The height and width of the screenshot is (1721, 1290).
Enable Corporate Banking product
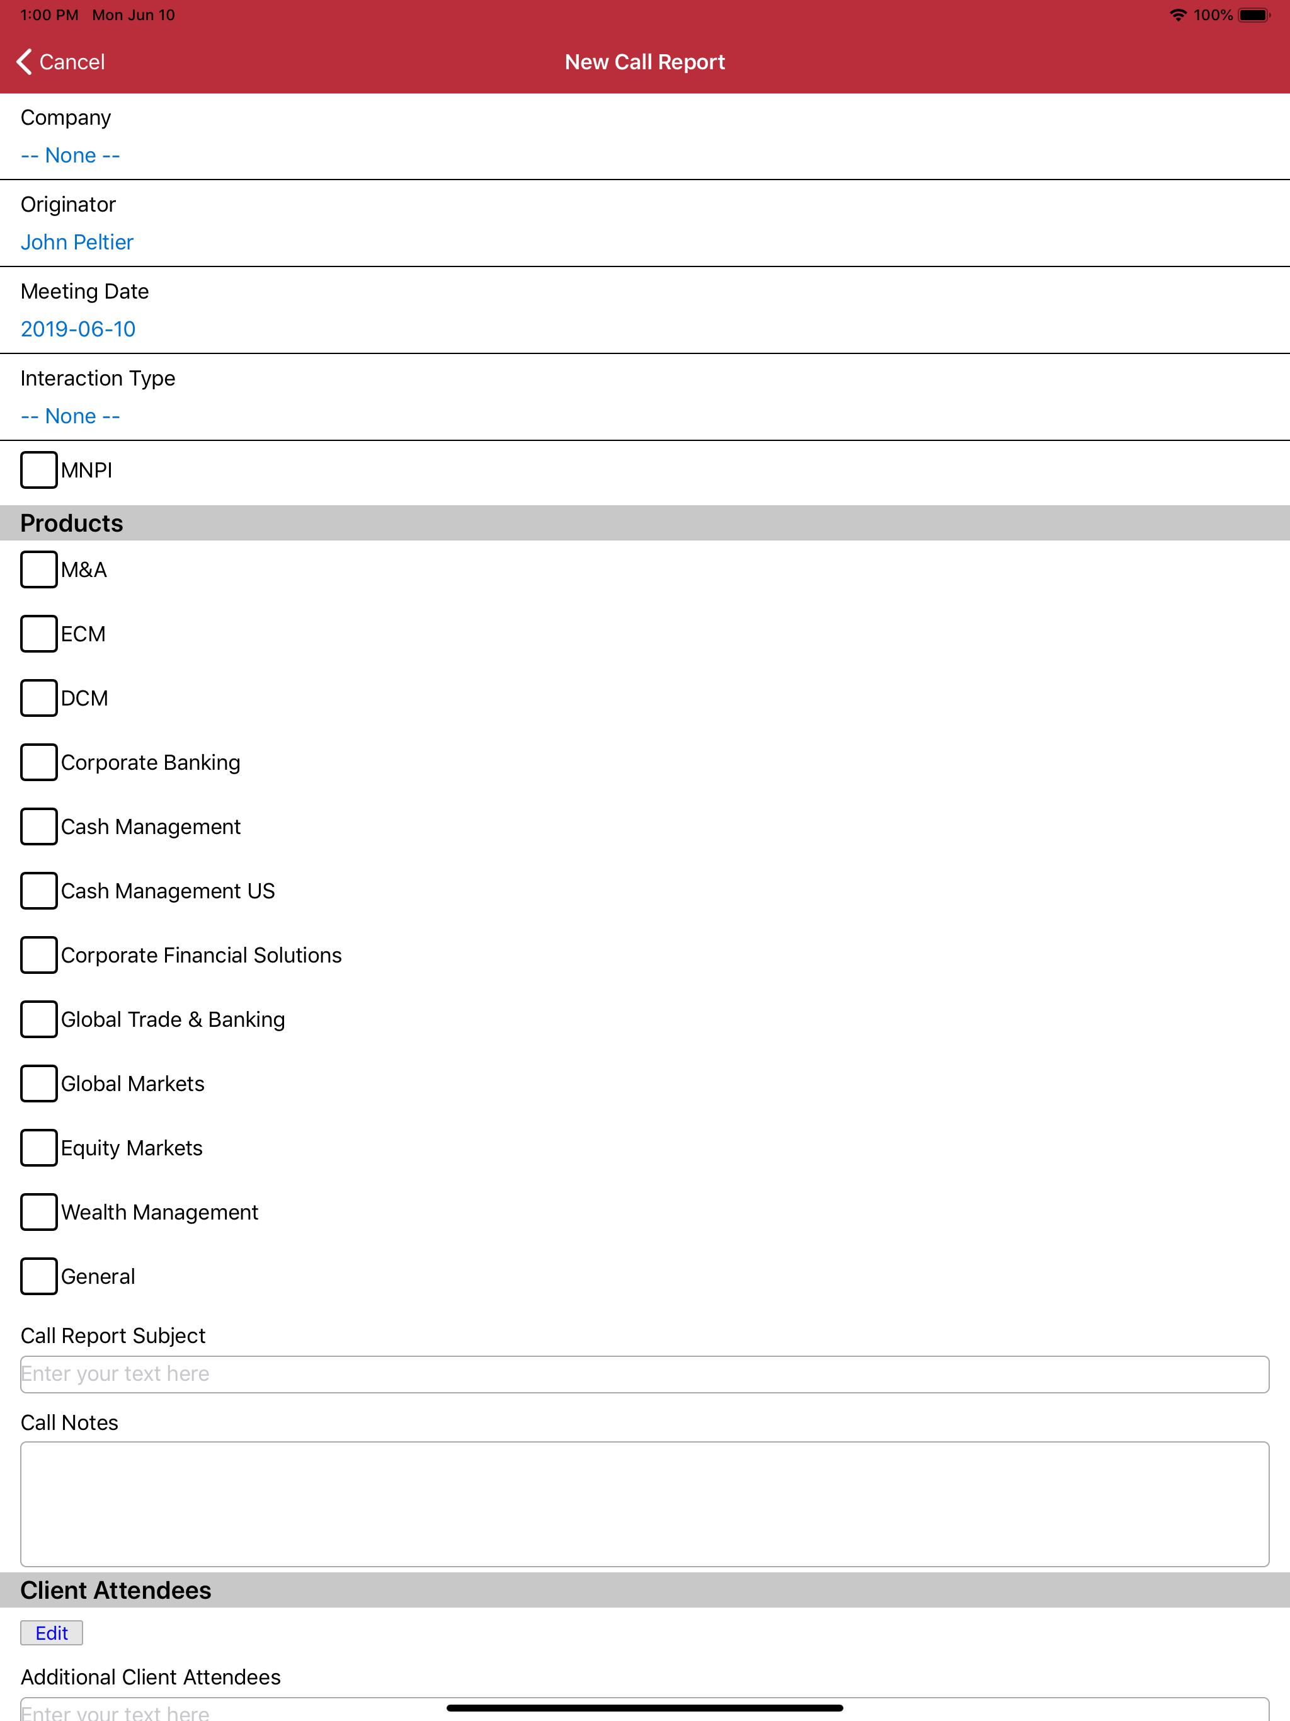[39, 762]
